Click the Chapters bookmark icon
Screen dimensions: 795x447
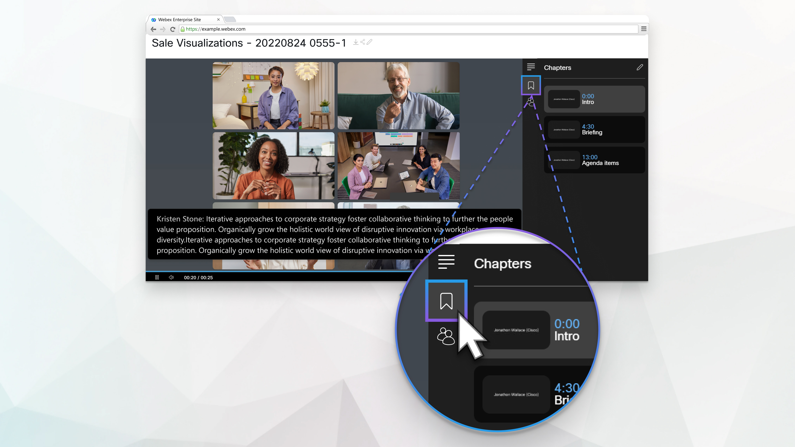point(531,85)
